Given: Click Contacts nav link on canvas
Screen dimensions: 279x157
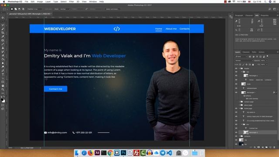Looking at the screenshot, I should (x=184, y=29).
